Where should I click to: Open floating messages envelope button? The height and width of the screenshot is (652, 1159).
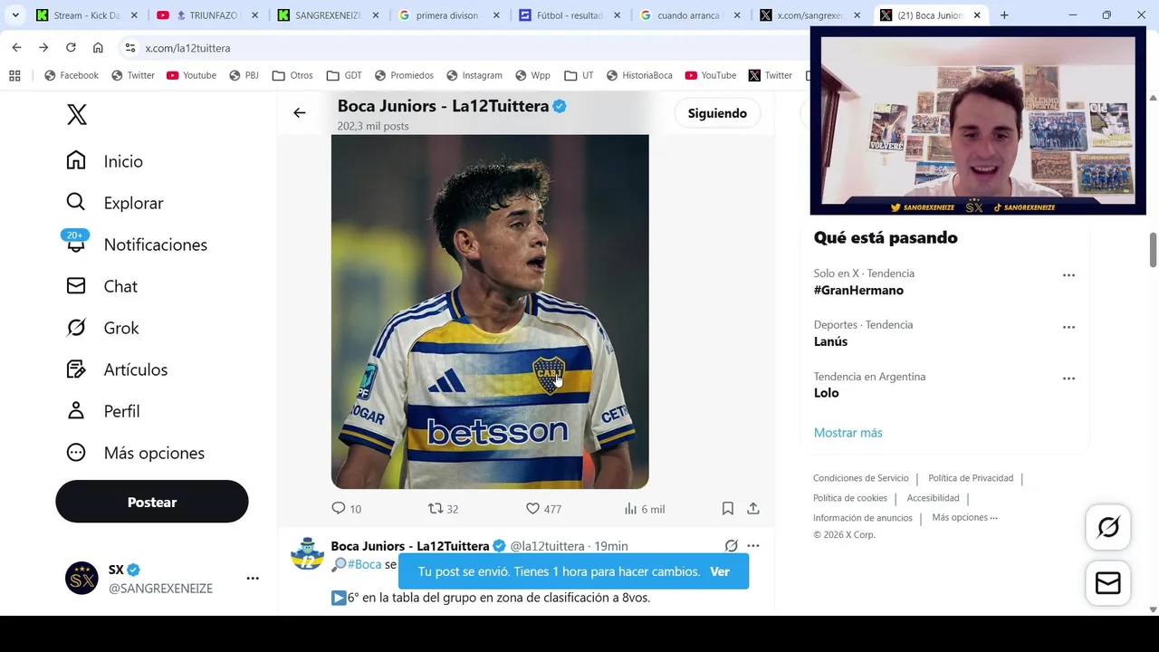coord(1108,583)
